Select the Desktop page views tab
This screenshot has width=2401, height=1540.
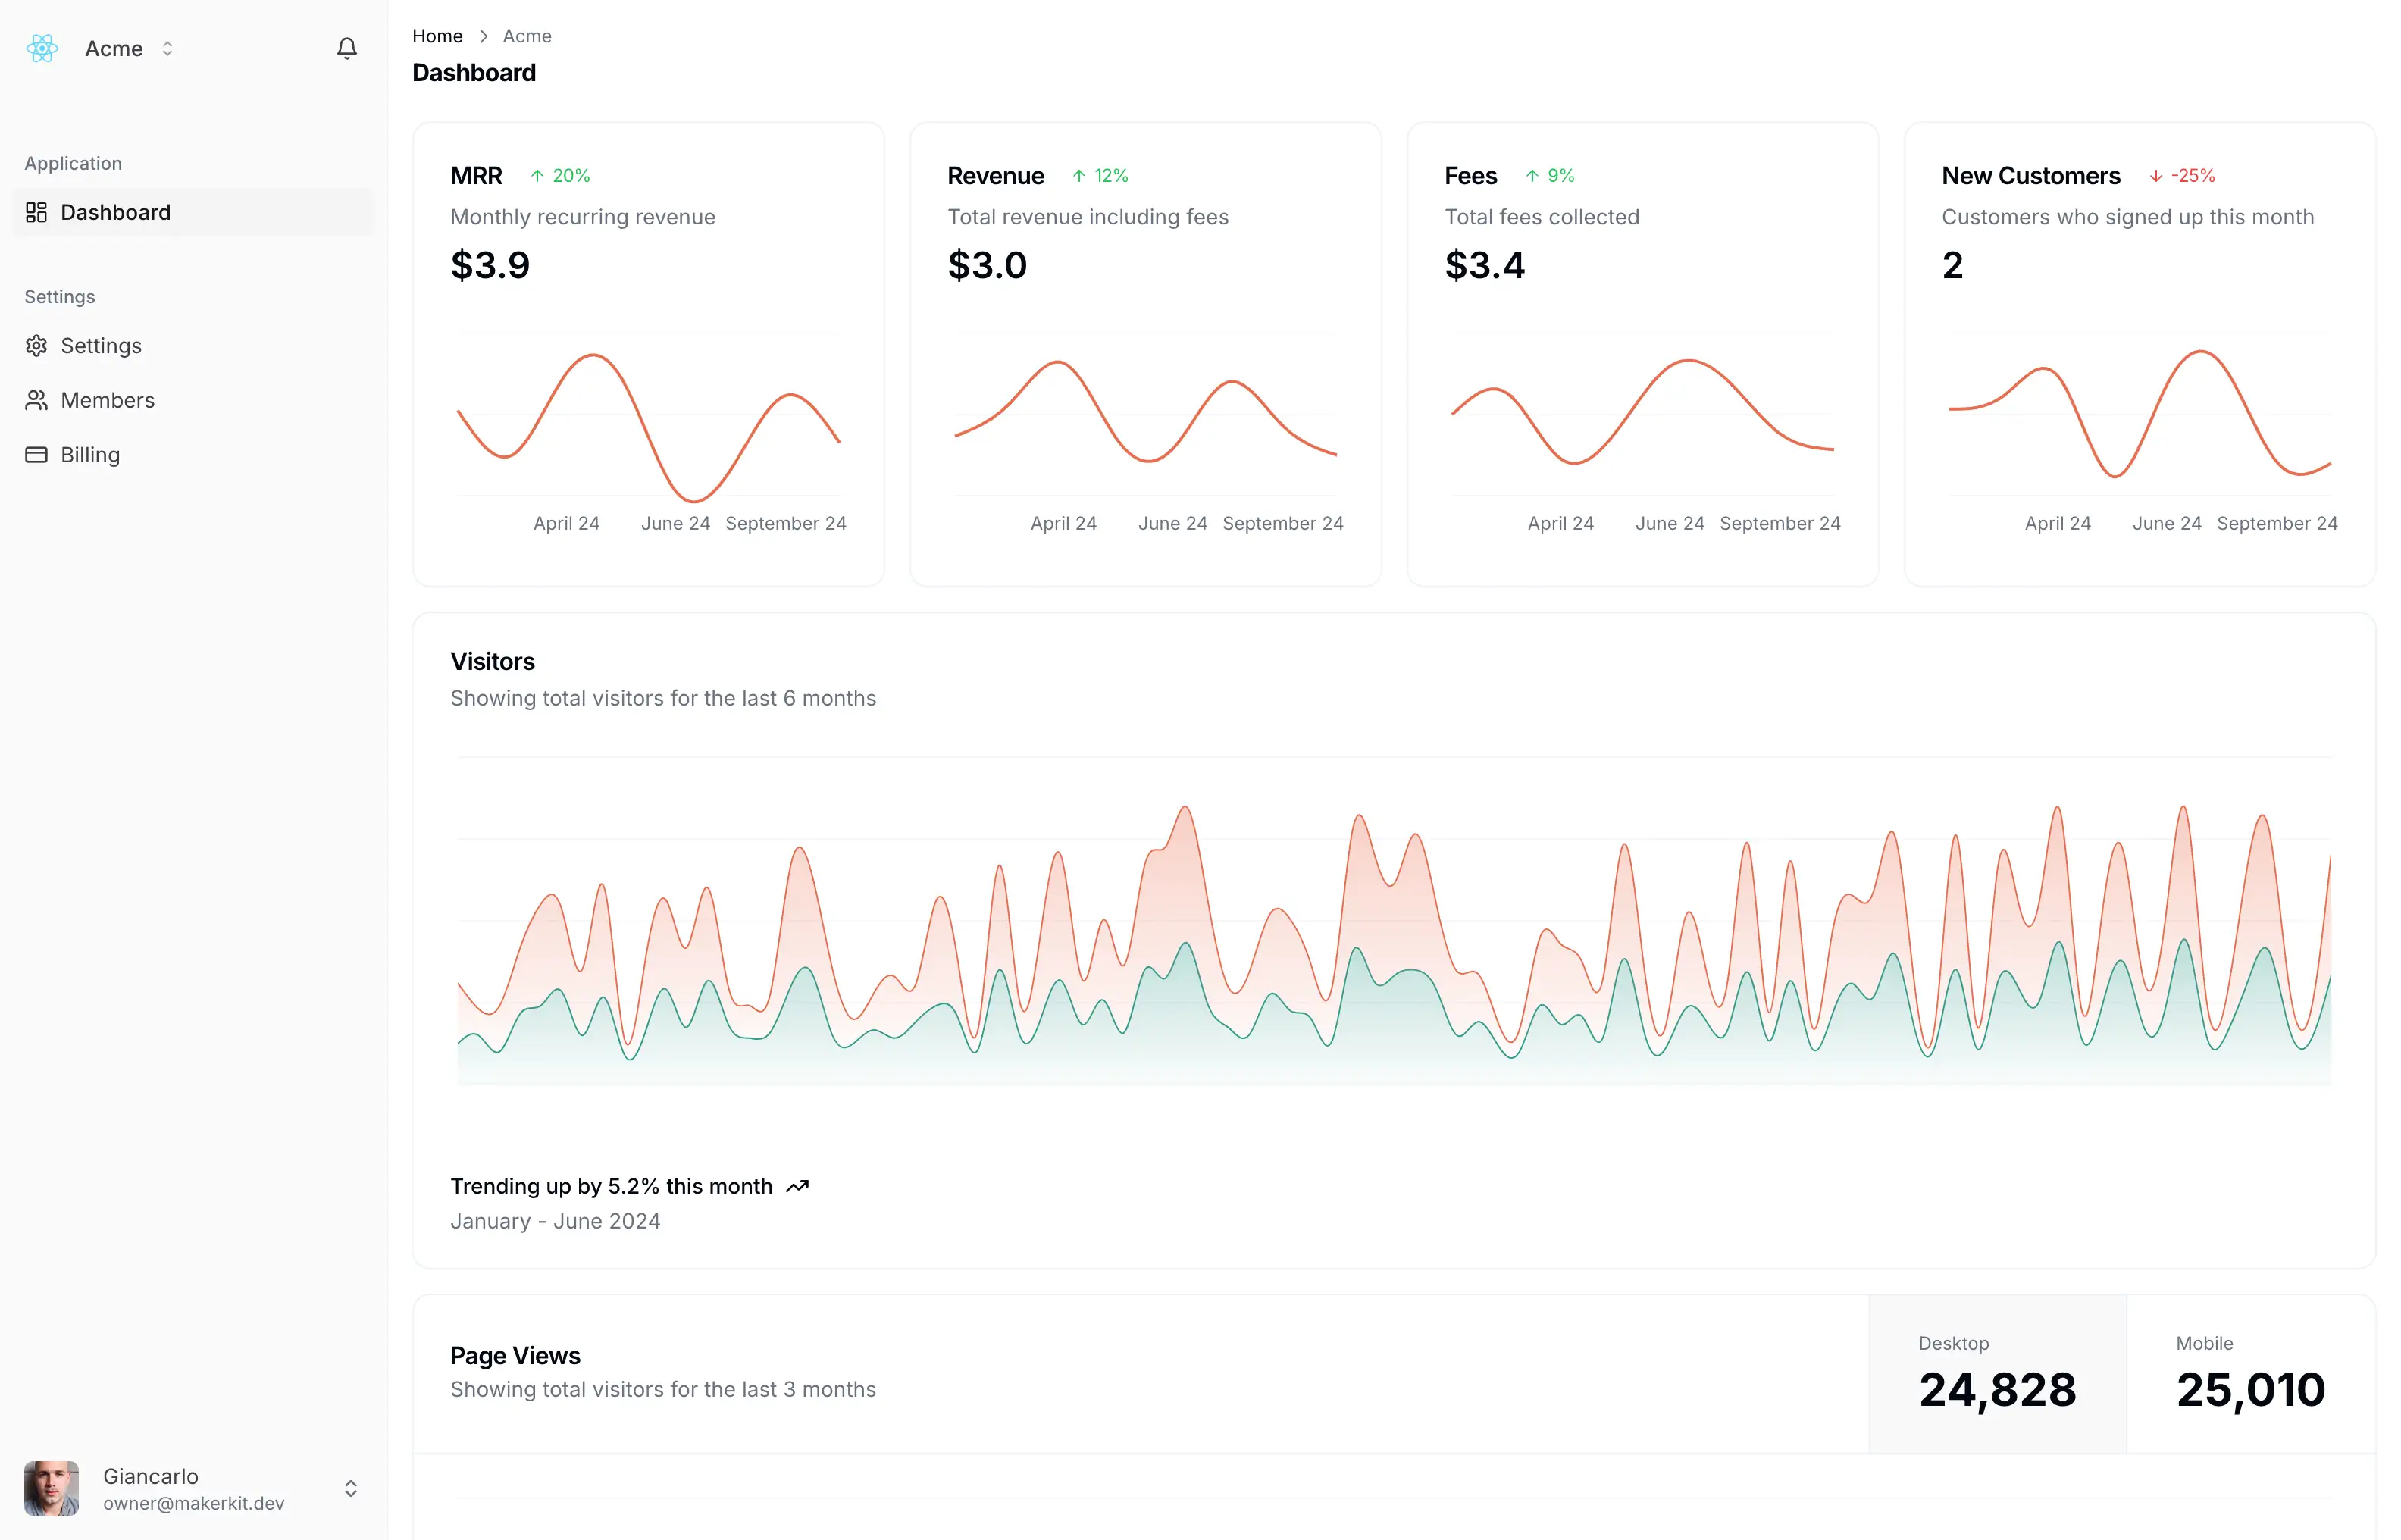[x=1997, y=1374]
